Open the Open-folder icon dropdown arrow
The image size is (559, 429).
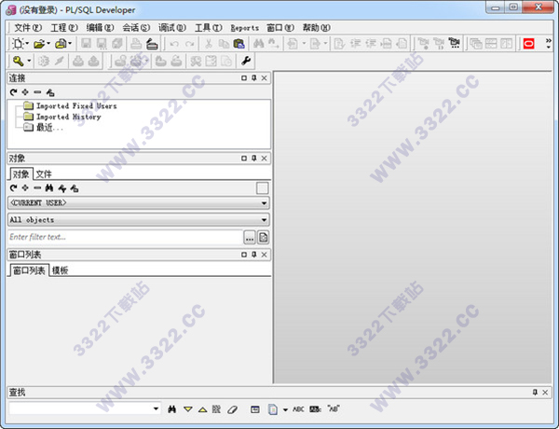pos(48,44)
